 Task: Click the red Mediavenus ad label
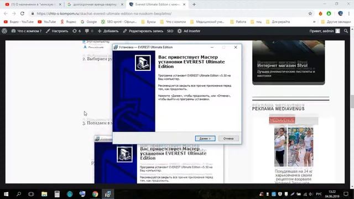[x=282, y=121]
